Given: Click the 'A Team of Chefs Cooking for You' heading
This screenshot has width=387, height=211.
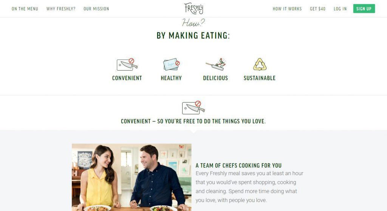Looking at the screenshot, I should coord(239,165).
